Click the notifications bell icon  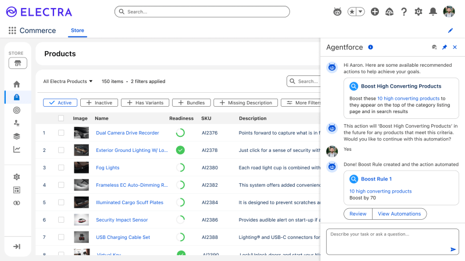click(x=432, y=12)
